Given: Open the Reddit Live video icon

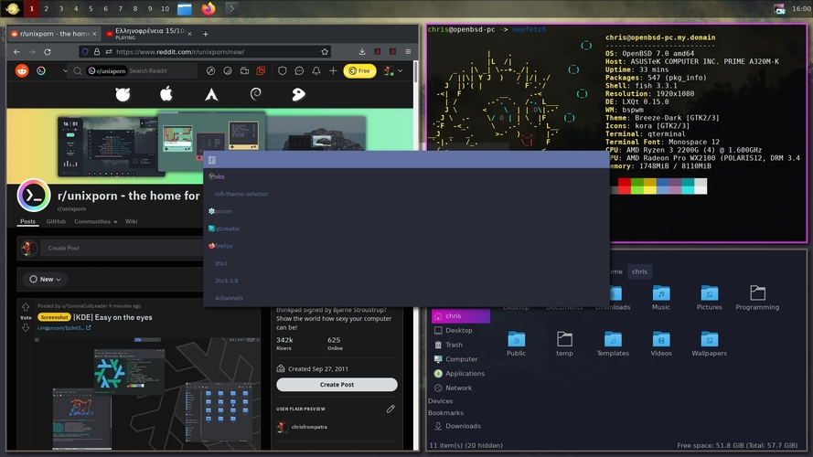Looking at the screenshot, I should pos(244,71).
